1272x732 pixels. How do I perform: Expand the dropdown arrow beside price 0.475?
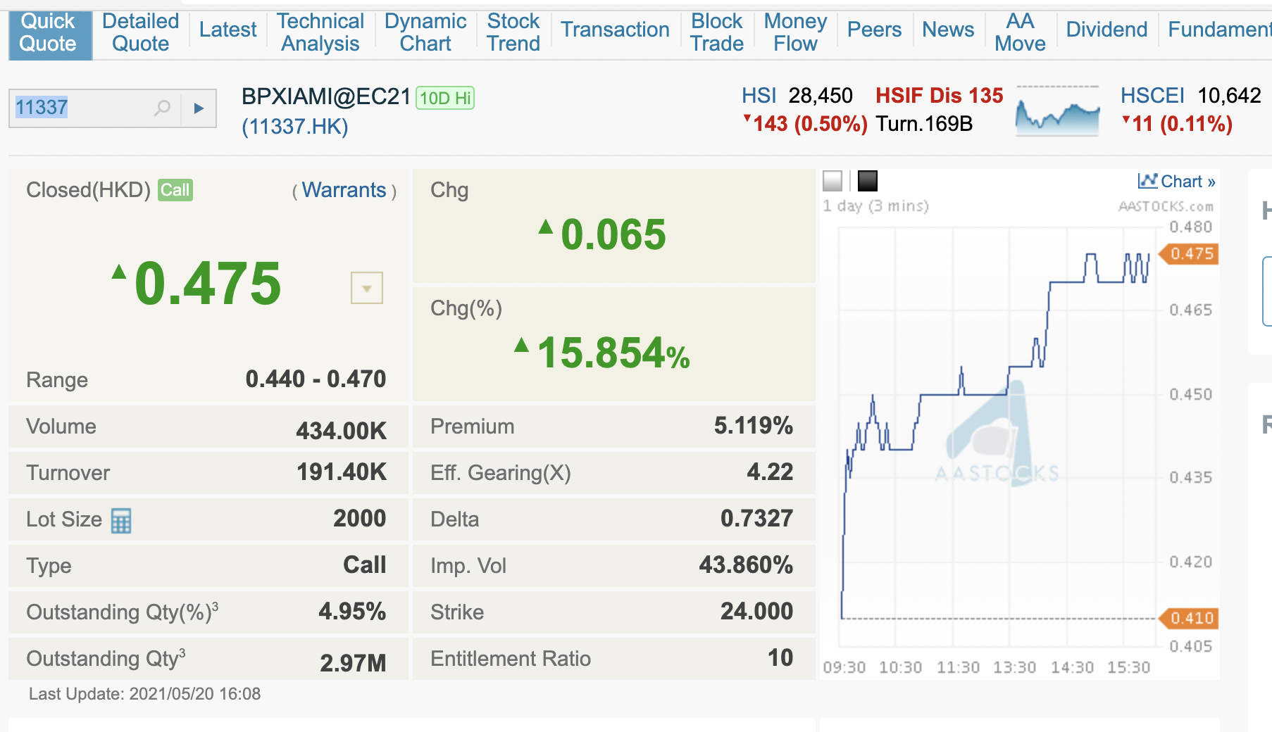[367, 288]
